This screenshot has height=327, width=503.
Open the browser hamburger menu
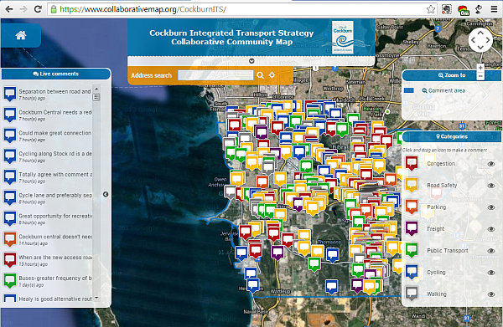point(494,9)
